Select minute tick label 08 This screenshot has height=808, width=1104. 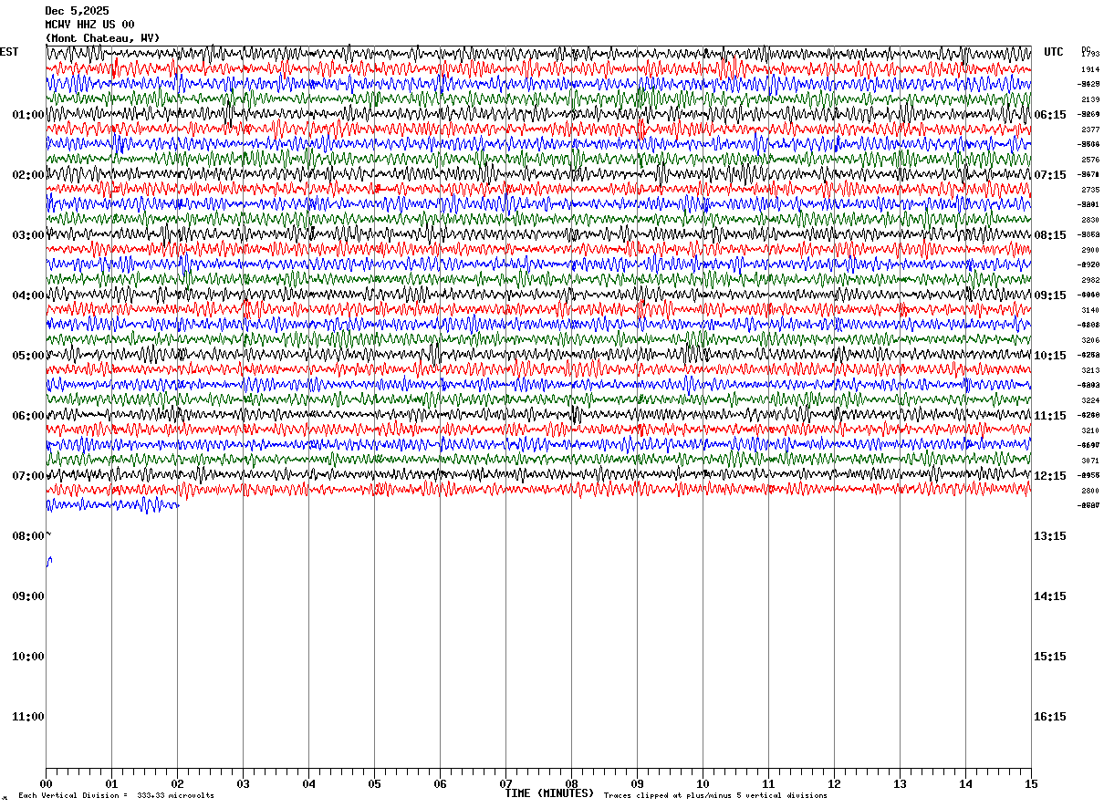tap(572, 784)
